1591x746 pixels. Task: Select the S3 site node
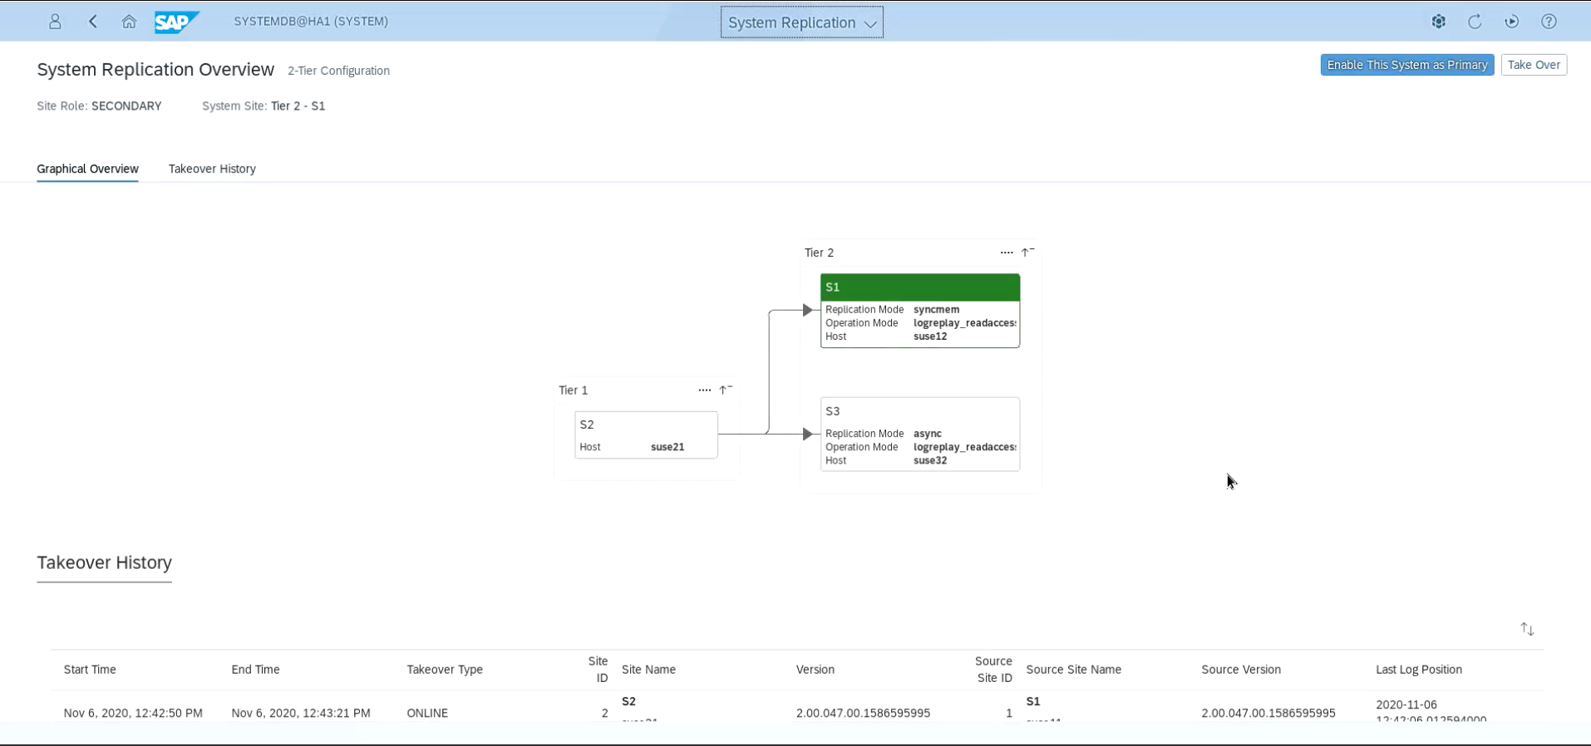[x=919, y=412]
